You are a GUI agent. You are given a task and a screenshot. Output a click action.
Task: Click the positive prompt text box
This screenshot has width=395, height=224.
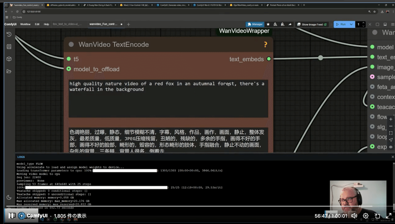[x=168, y=98]
